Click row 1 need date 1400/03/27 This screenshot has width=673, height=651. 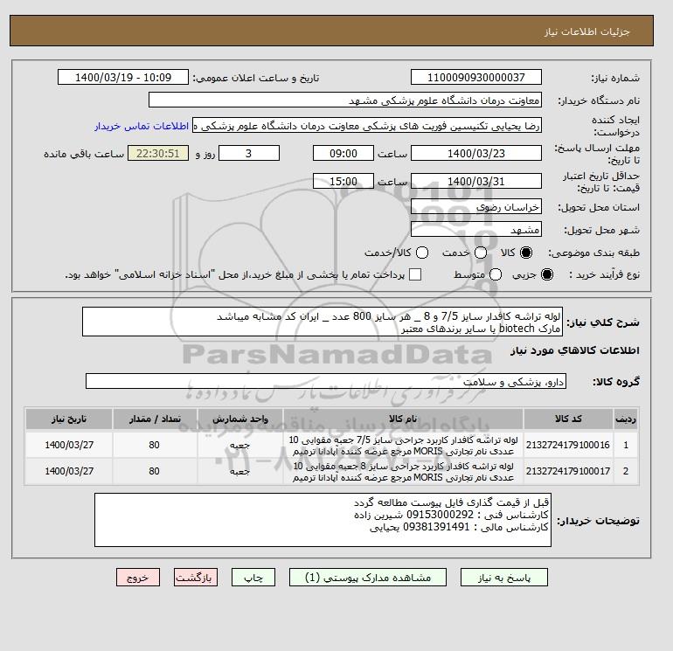coord(69,445)
